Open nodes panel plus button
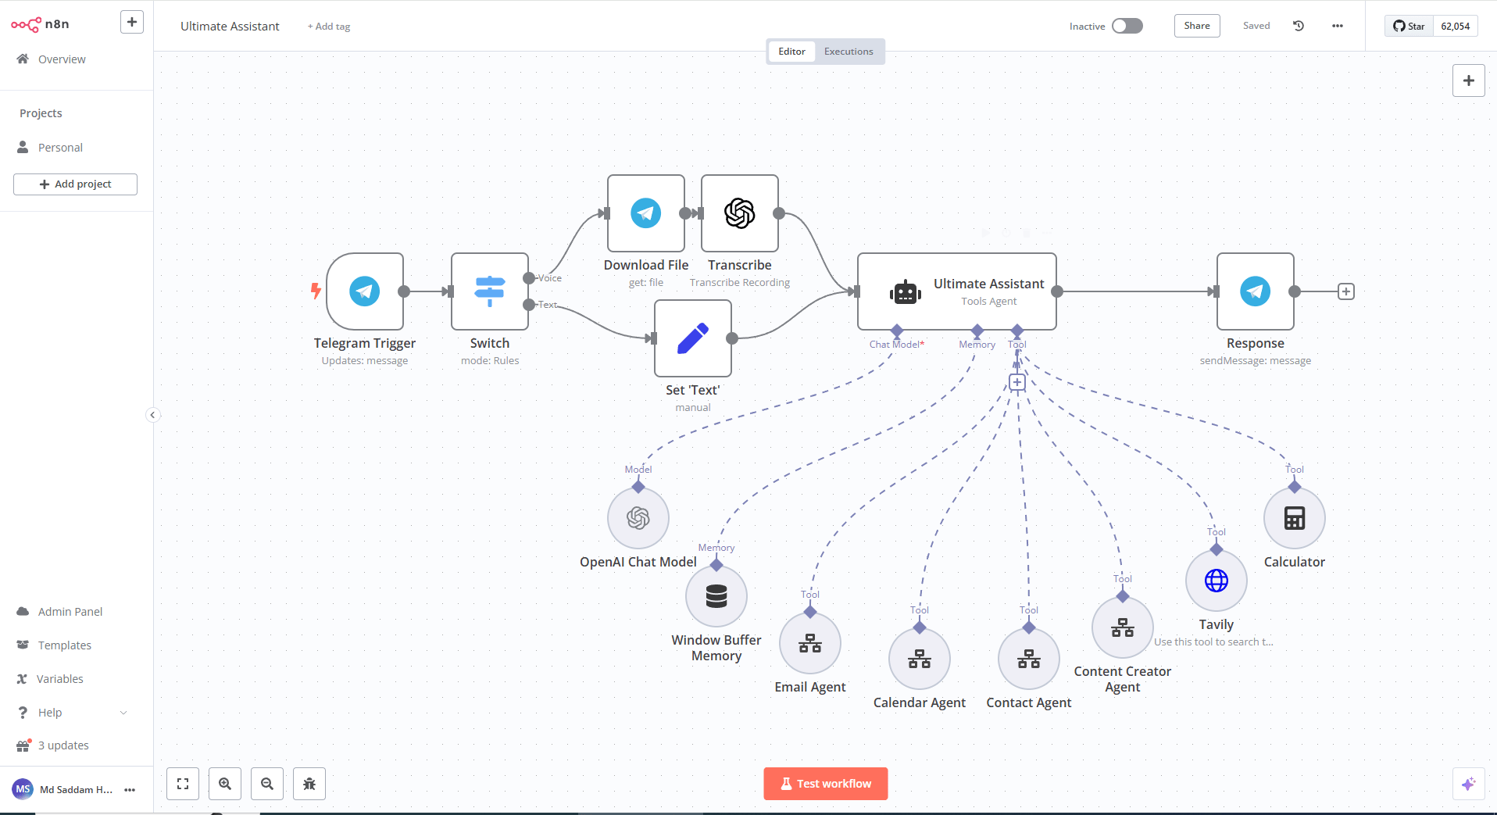The image size is (1497, 815). coord(1469,80)
